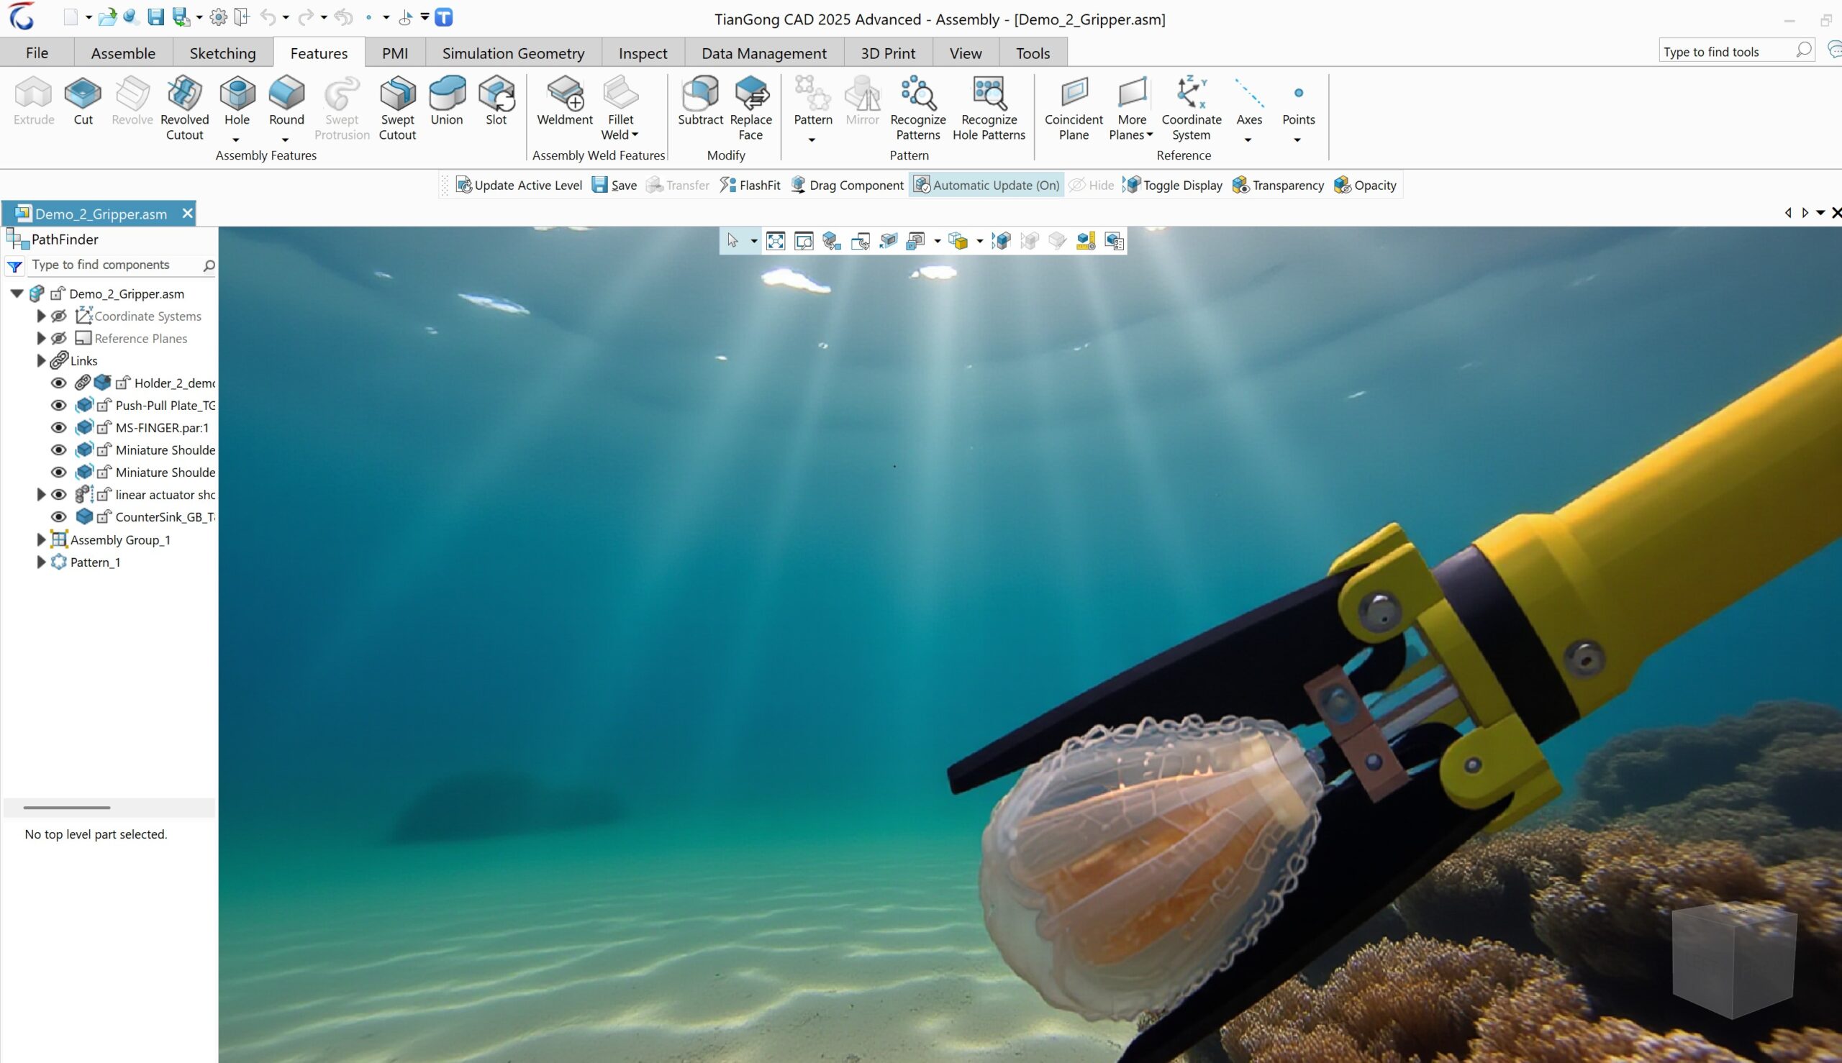Open the More Planes tool
This screenshot has height=1063, width=1842.
pos(1131,108)
